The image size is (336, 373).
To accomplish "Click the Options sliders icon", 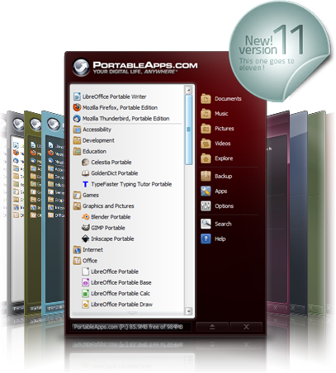I will [206, 205].
